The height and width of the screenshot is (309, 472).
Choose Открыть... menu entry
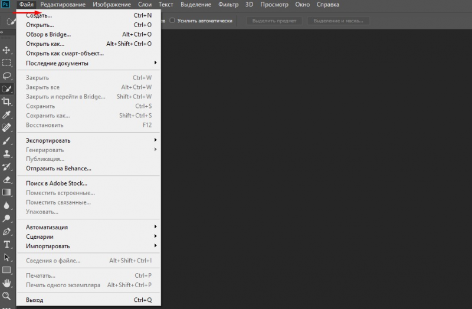[89, 25]
